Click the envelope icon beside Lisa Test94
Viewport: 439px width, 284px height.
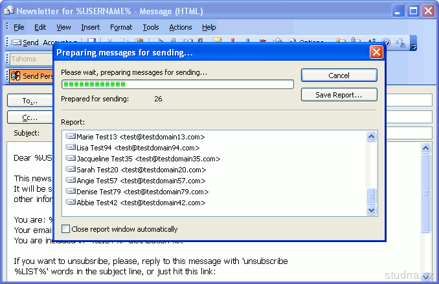[x=71, y=147]
